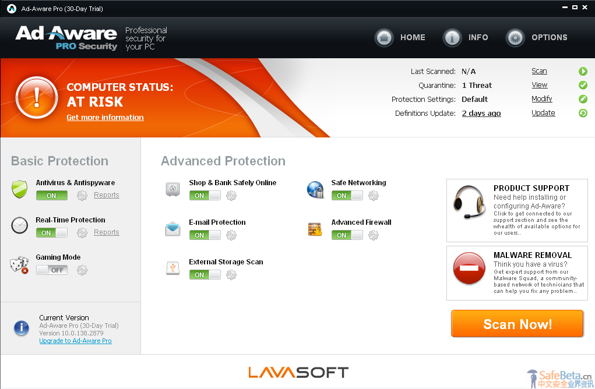Click Upgrade to Ad-Aware Pro link
The height and width of the screenshot is (389, 595).
point(76,341)
